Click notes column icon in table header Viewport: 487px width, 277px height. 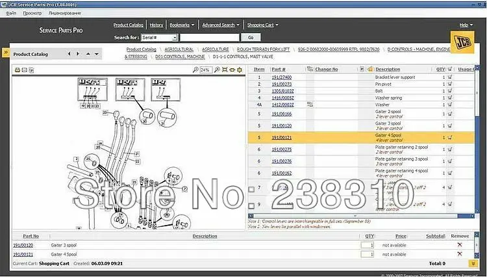point(362,69)
